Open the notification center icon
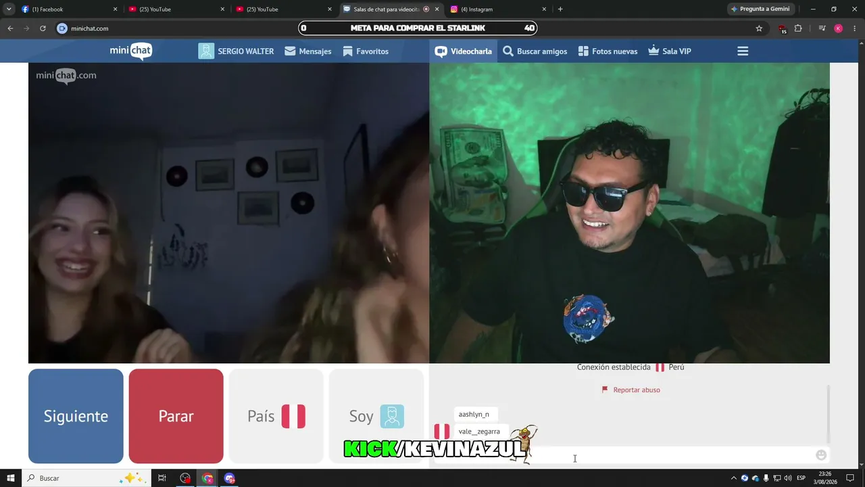Screen dimensions: 865x487 pyautogui.click(x=851, y=478)
